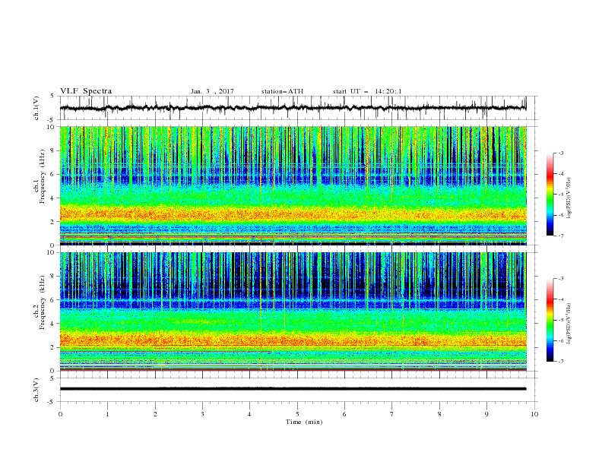Select the ch.1 colorbar "log(PSD)(V²/Hz)" label
This screenshot has height=465, width=602.
pos(569,198)
